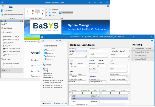
Task: Switch to the Systeminformationen tab
Action: [31, 41]
